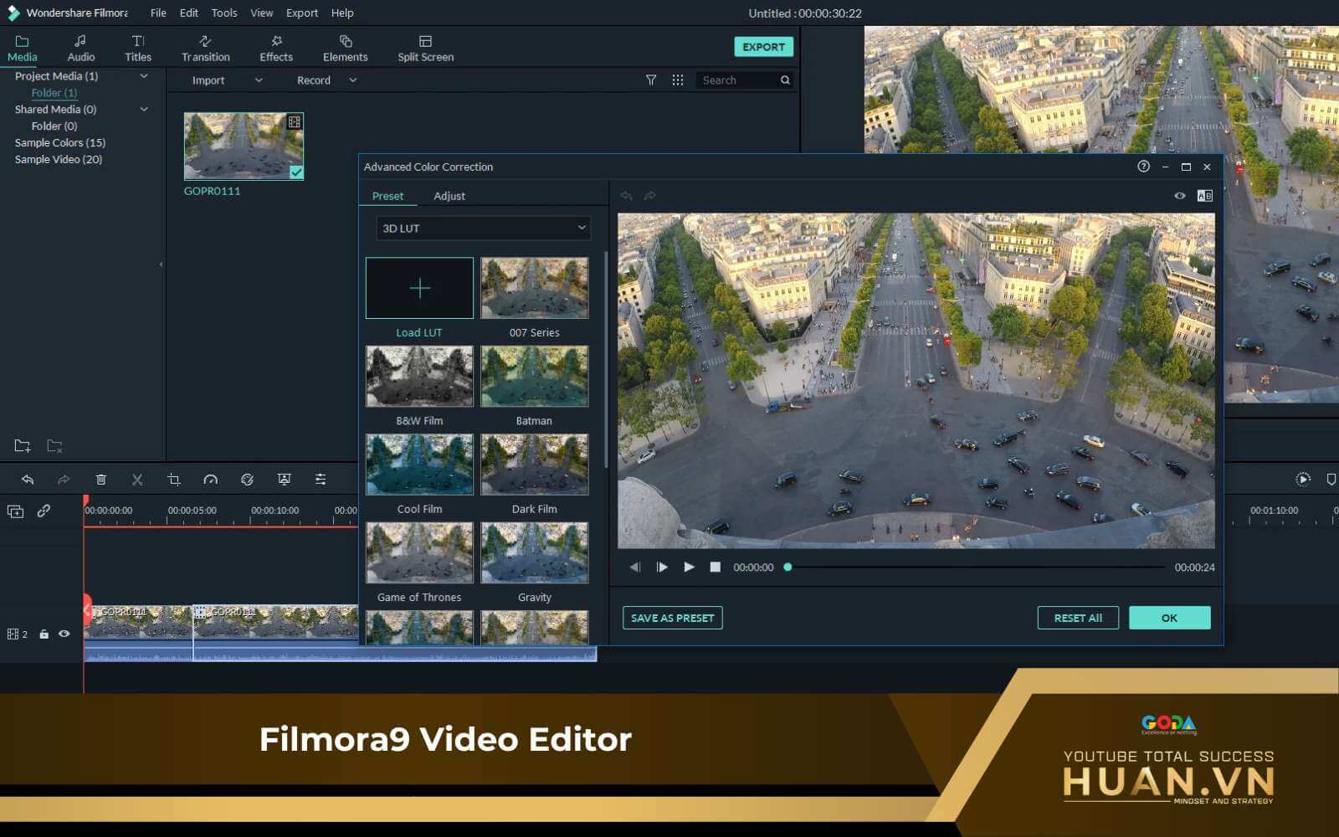Viewport: 1339px width, 837px height.
Task: Collapse the Project Media tree
Action: coord(144,76)
